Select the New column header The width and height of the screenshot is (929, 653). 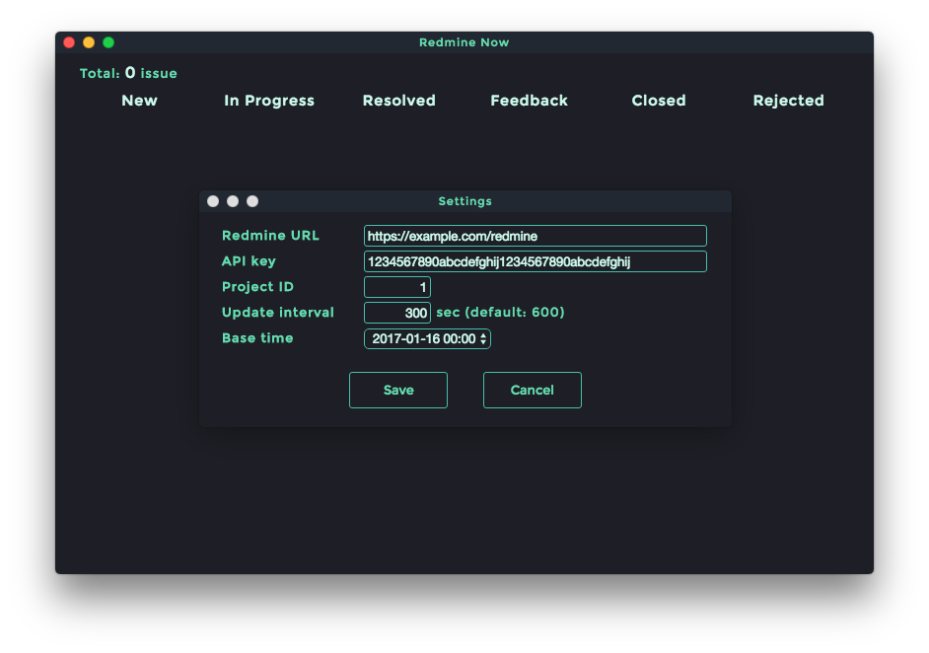pyautogui.click(x=139, y=101)
